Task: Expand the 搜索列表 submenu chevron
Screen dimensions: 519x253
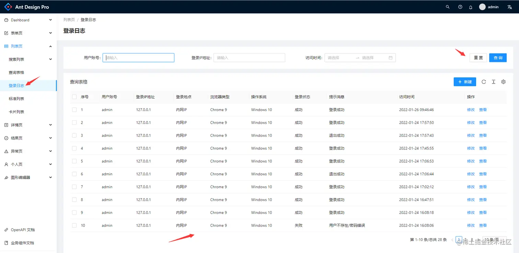Action: point(50,59)
